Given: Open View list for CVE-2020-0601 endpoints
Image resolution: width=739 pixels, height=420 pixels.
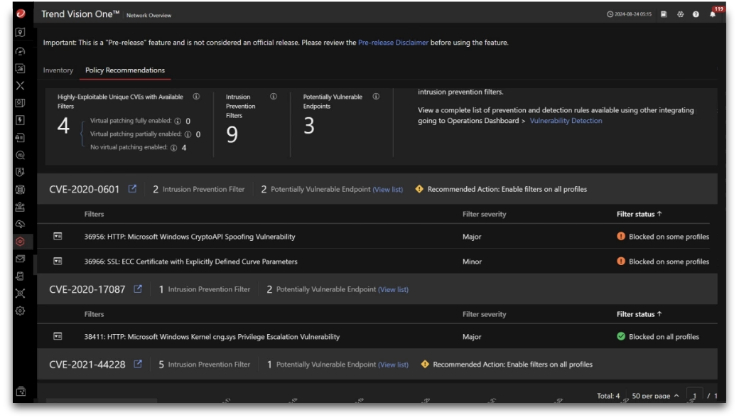Looking at the screenshot, I should point(388,190).
